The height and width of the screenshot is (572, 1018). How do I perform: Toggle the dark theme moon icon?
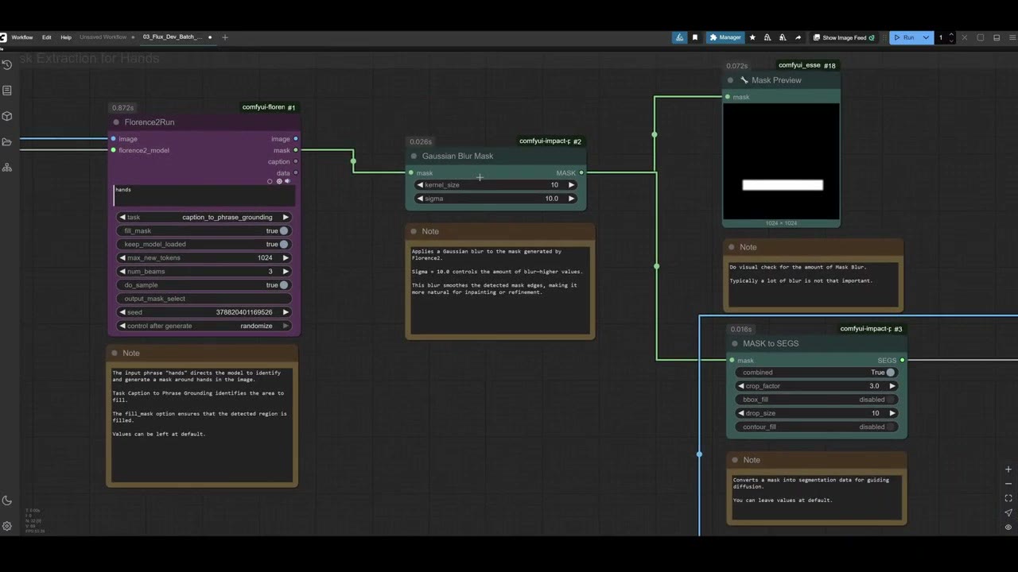[7, 500]
